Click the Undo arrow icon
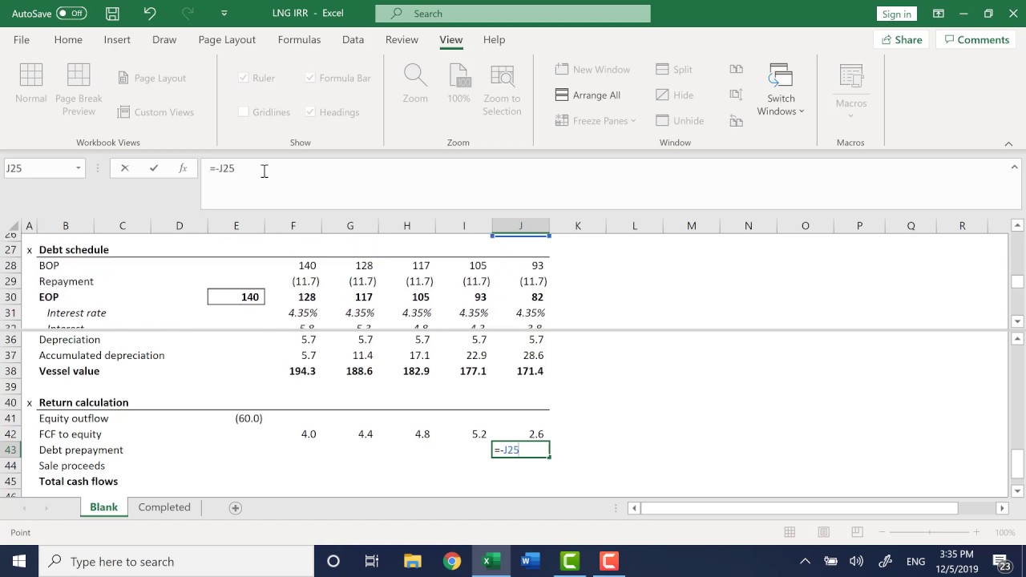1026x577 pixels. [150, 14]
